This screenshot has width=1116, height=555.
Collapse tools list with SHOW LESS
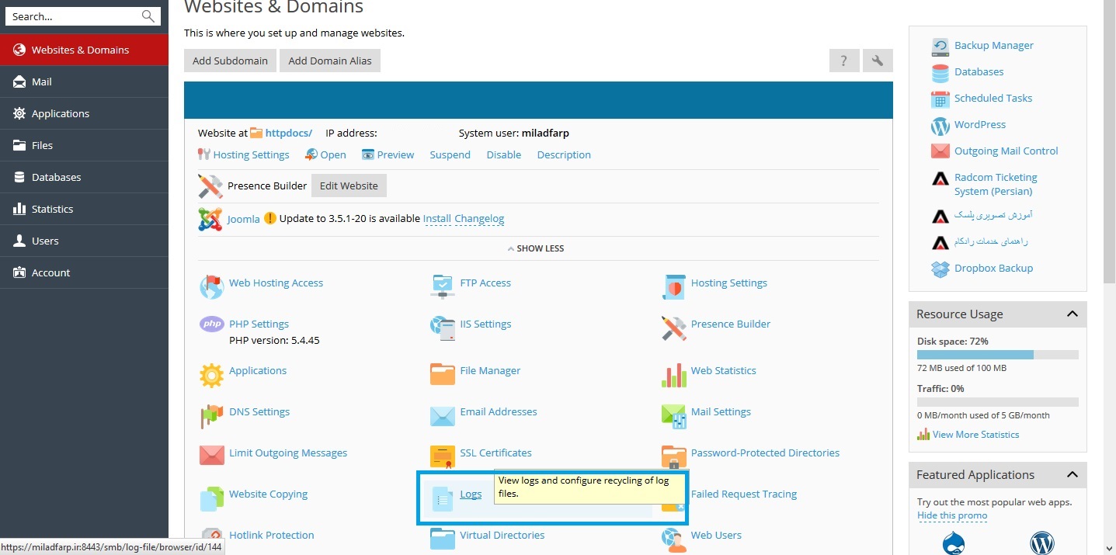pos(536,248)
